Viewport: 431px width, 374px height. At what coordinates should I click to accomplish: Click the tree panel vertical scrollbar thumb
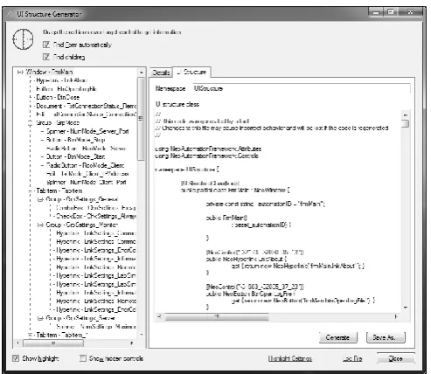141,119
